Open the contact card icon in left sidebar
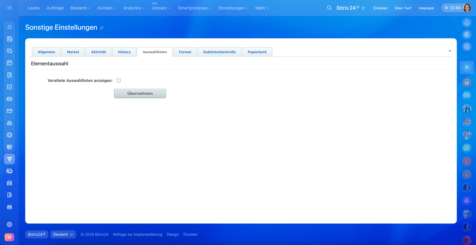Image resolution: width=476 pixels, height=245 pixels. tap(9, 171)
